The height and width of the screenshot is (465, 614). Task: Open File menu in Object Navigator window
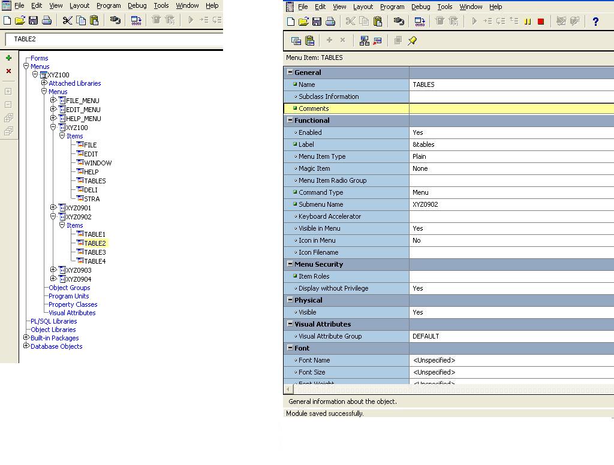point(19,5)
